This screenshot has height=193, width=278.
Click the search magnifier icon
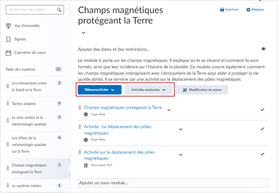59,10
